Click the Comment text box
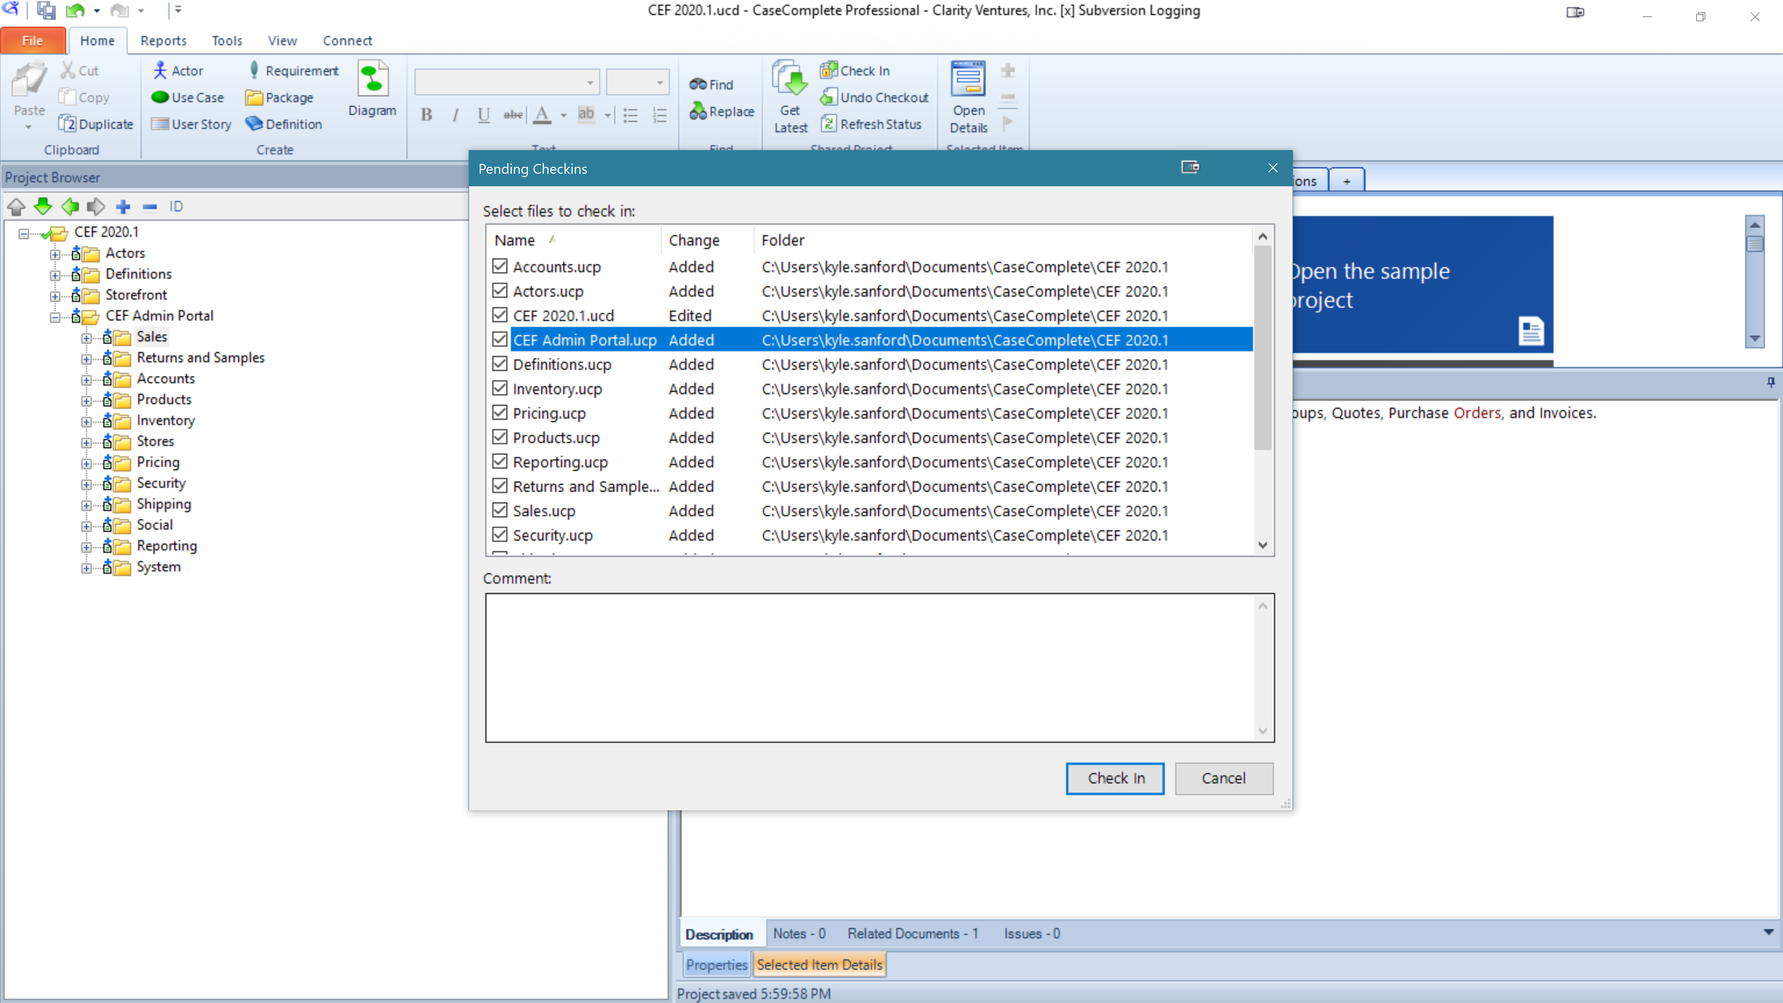This screenshot has height=1003, width=1783. click(879, 668)
